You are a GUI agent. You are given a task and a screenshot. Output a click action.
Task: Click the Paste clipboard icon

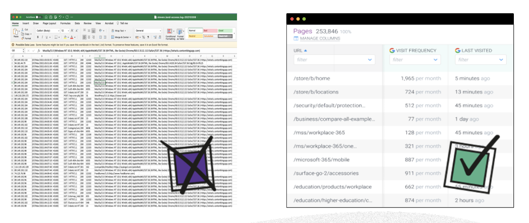point(16,31)
